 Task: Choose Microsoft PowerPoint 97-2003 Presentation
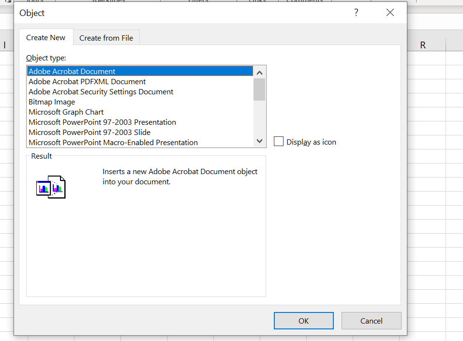pos(102,122)
